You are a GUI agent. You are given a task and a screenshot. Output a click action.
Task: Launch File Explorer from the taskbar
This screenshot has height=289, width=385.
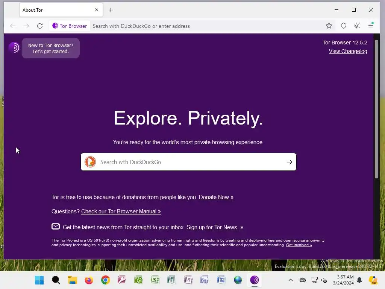pos(73,280)
